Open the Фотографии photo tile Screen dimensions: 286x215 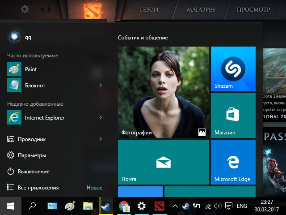click(163, 92)
